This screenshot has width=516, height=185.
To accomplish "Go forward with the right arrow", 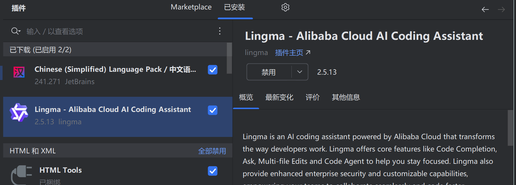I will [x=501, y=9].
